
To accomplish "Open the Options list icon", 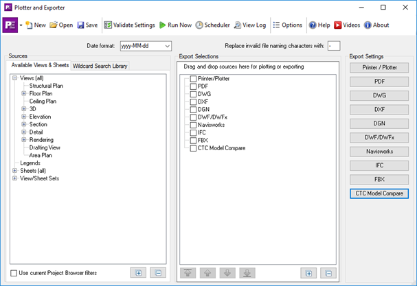I will tap(276, 25).
